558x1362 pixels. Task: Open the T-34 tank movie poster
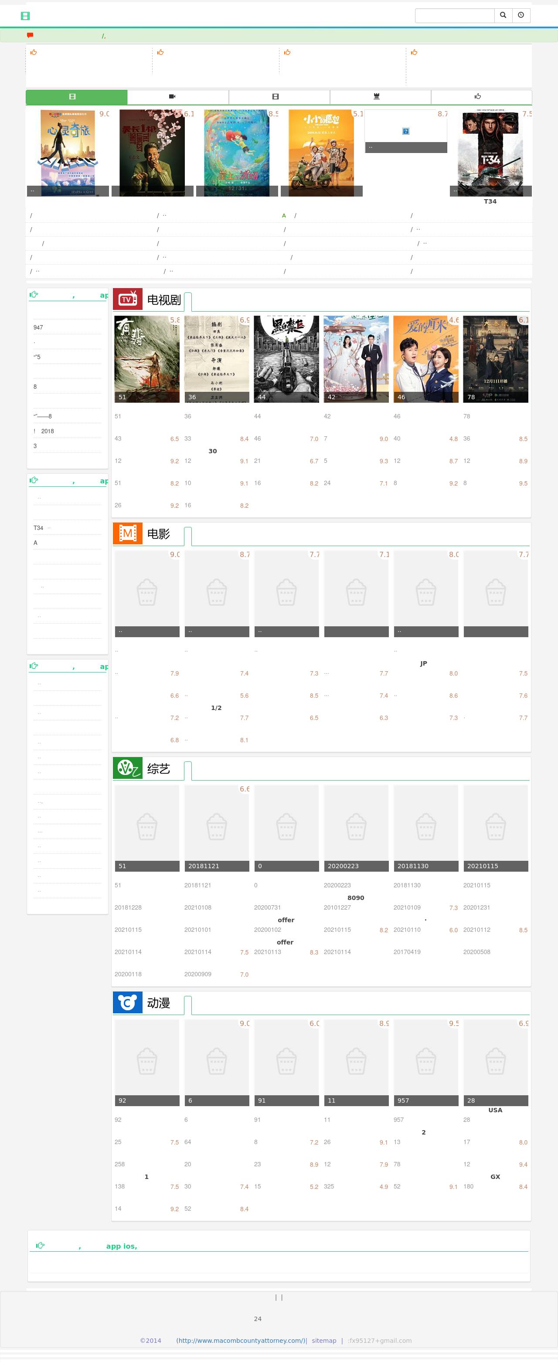coord(490,153)
